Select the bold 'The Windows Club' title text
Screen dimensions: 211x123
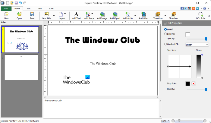tap(102, 40)
